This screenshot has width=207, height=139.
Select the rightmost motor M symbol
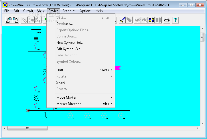(121, 116)
